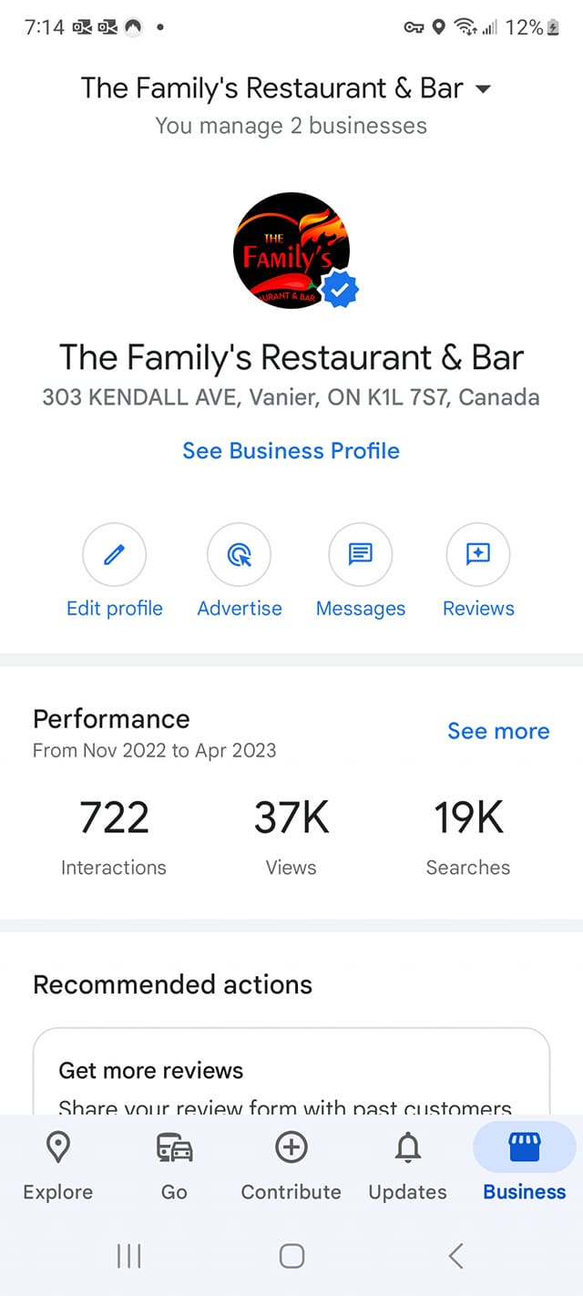This screenshot has width=583, height=1296.
Task: Open the Get more reviews card
Action: (x=291, y=1072)
